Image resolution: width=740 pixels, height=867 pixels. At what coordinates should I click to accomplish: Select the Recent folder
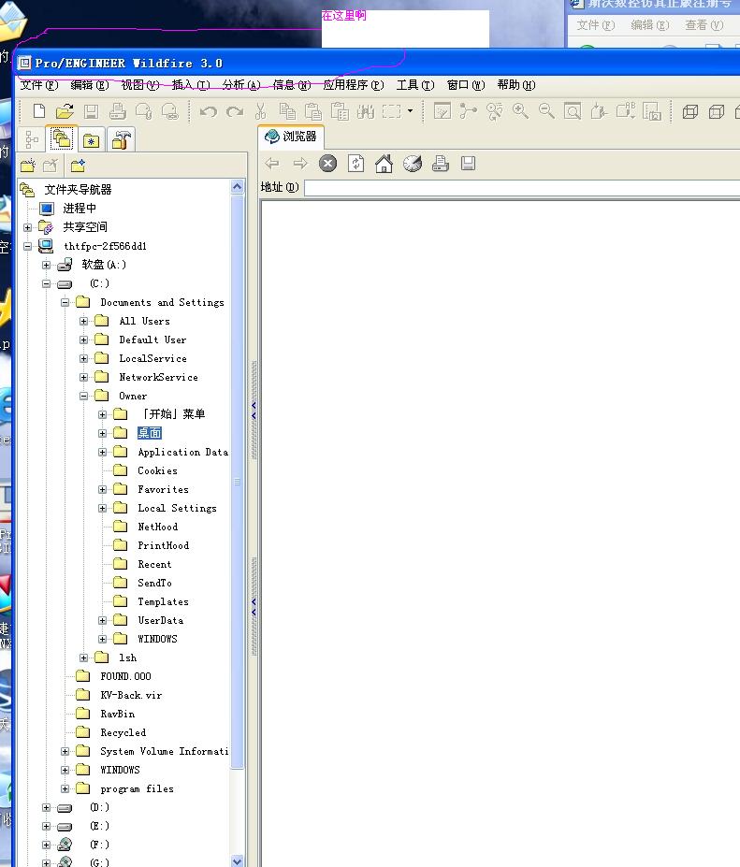[154, 564]
